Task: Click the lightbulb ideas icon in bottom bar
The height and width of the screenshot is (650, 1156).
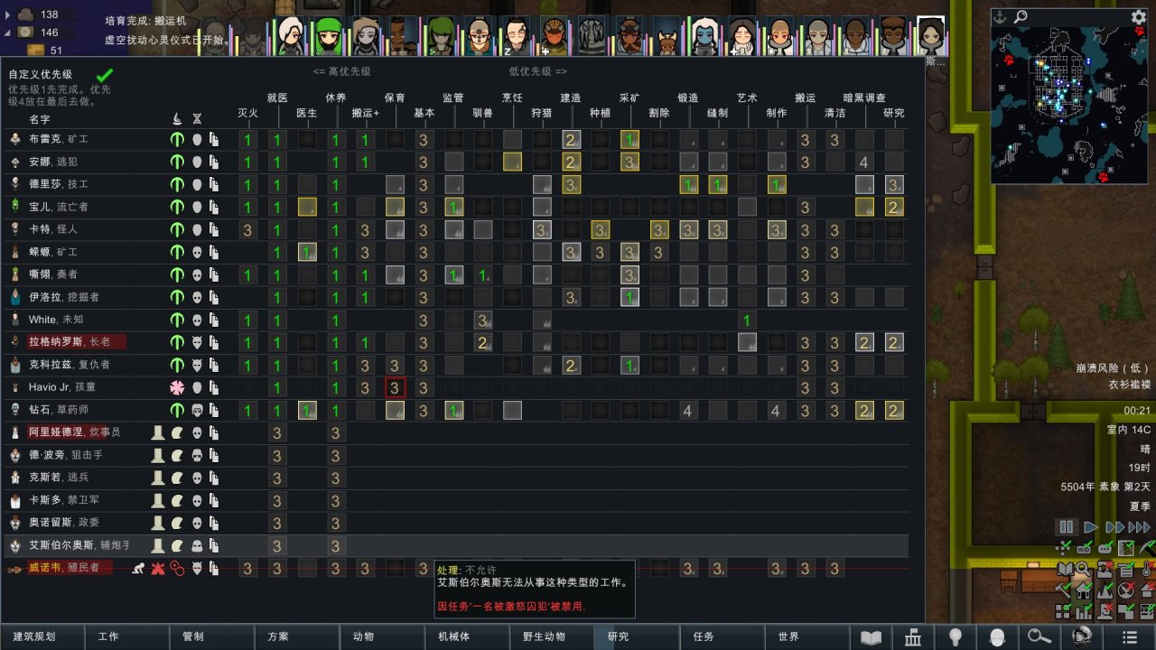Action: coord(956,637)
